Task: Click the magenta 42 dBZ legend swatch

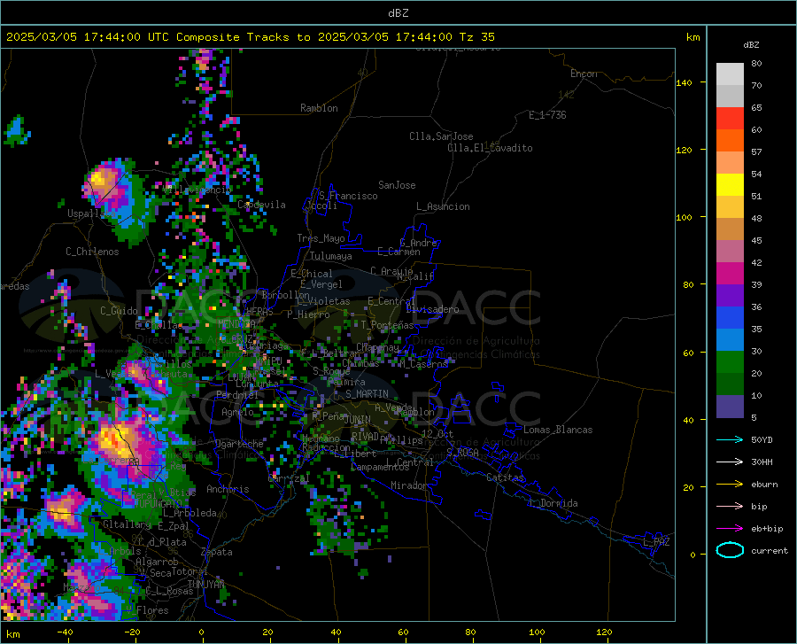Action: (730, 273)
